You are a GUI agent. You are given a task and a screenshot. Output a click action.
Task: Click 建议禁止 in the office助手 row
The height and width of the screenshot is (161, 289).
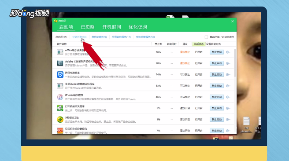click(185, 52)
